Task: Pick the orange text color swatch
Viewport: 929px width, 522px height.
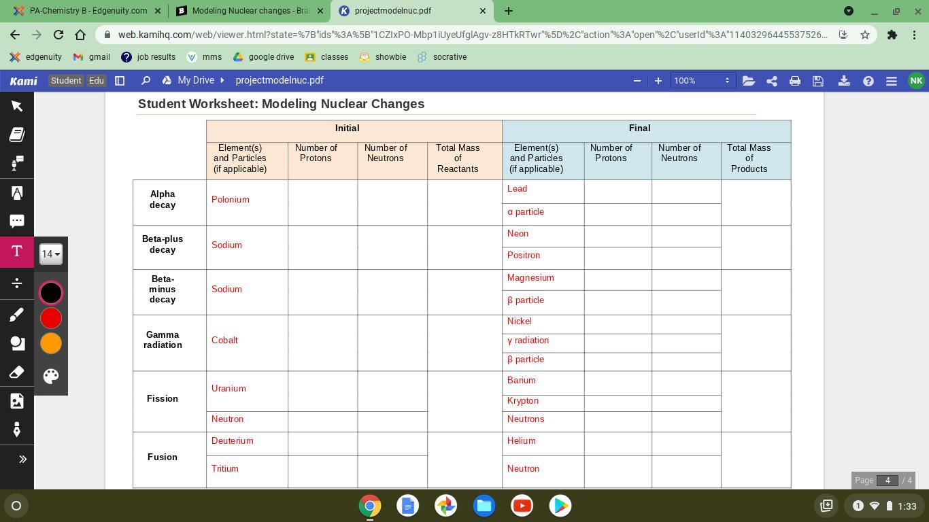Action: 51,343
